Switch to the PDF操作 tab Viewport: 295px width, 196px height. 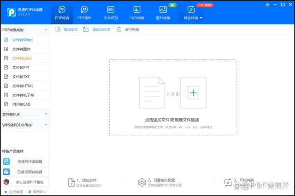coord(84,13)
